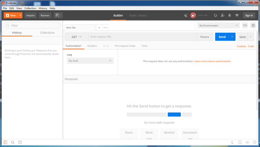
Task: Switch to the Builder tab
Action: tap(118, 15)
